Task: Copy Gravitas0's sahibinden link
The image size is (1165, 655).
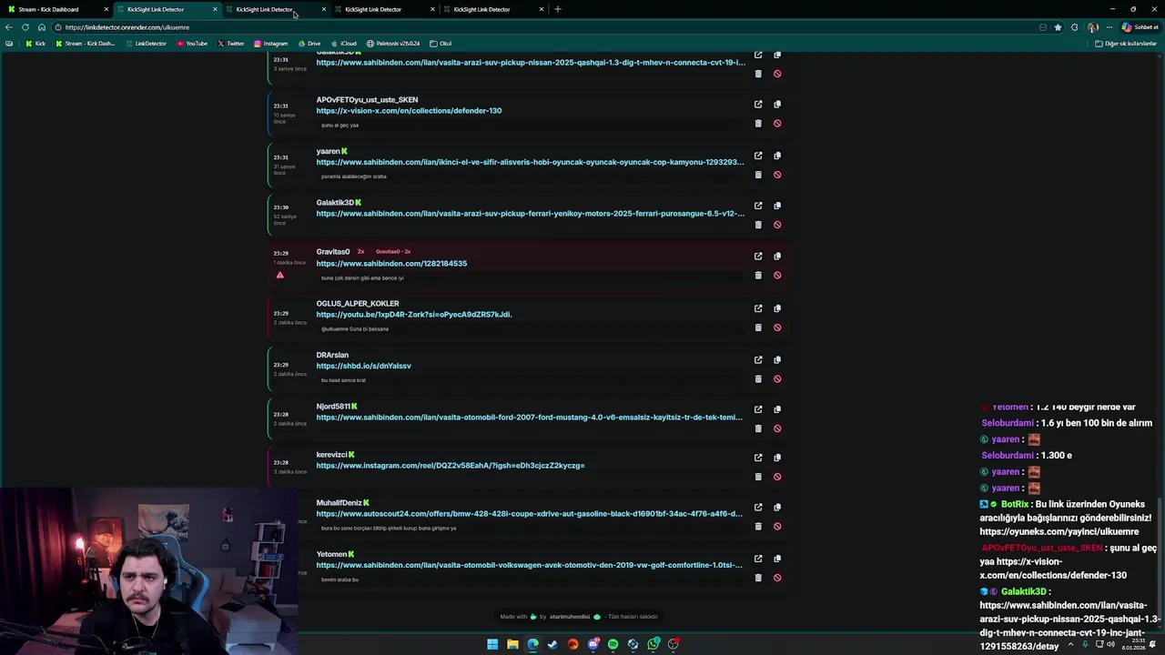Action: (x=777, y=257)
